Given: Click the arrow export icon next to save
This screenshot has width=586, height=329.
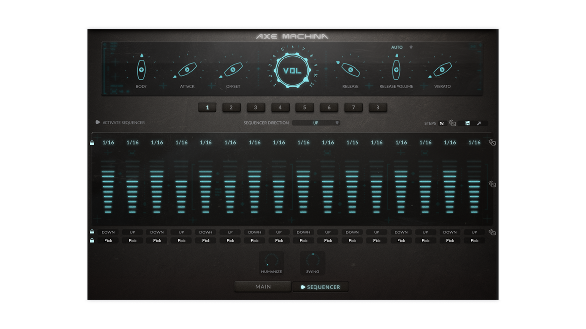Looking at the screenshot, I should (x=479, y=123).
